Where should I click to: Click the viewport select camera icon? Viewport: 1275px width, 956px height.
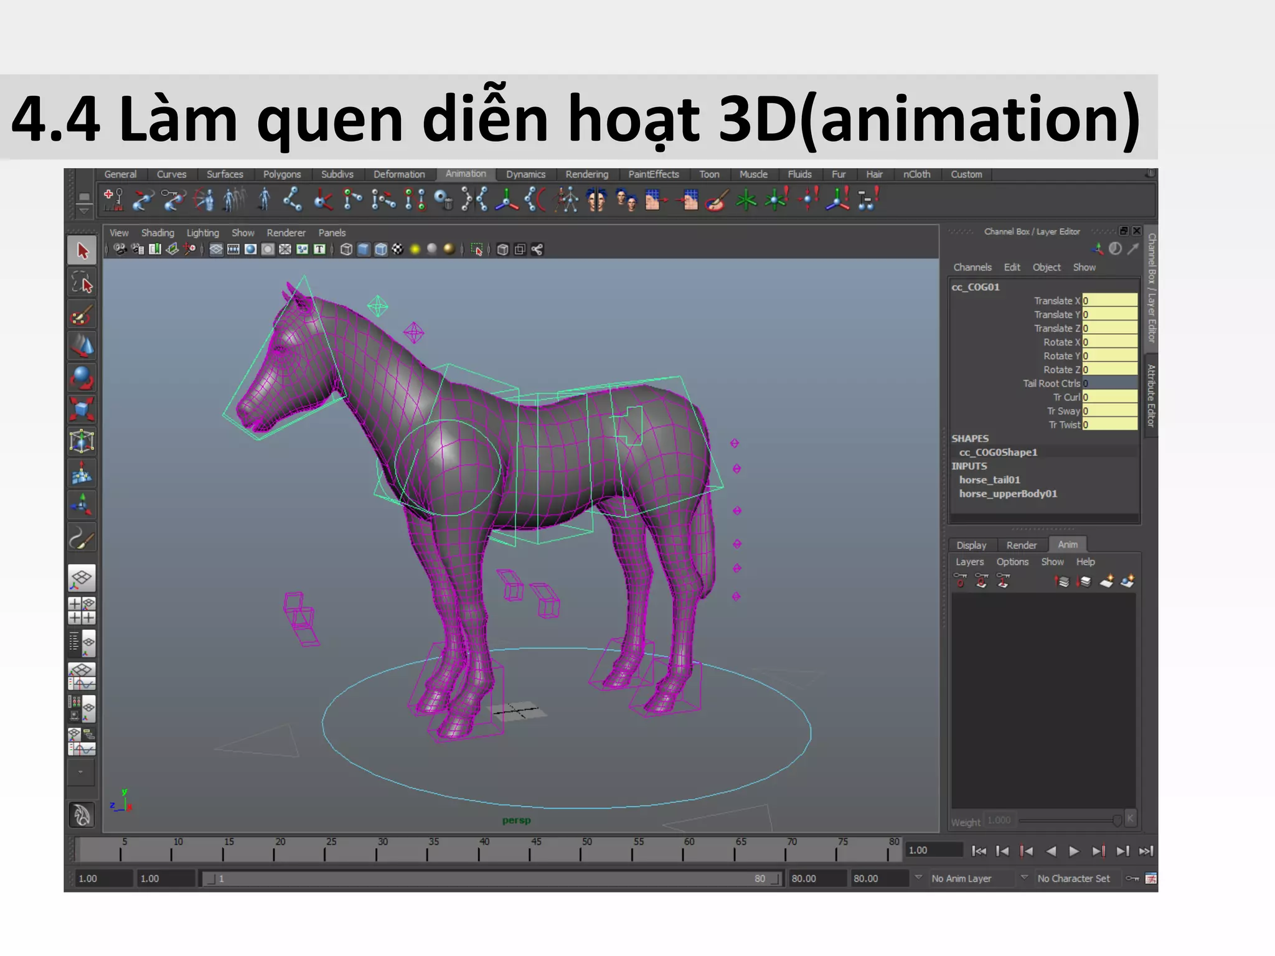tap(120, 250)
